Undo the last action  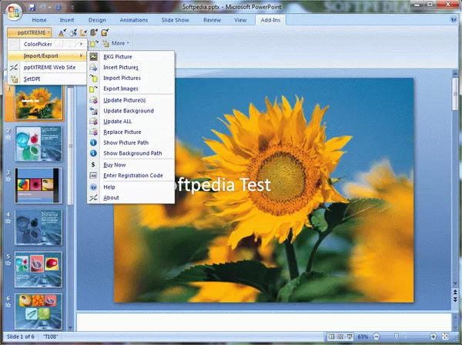point(43,7)
